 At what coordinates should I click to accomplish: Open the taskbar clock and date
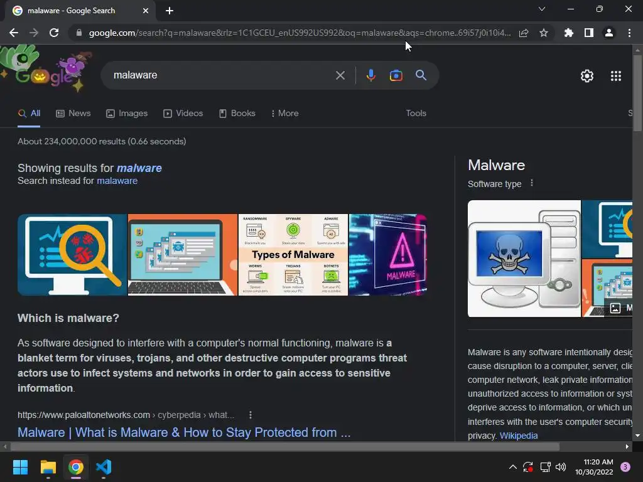click(x=594, y=467)
